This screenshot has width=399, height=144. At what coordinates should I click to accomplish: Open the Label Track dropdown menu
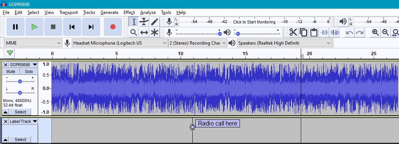[23, 121]
